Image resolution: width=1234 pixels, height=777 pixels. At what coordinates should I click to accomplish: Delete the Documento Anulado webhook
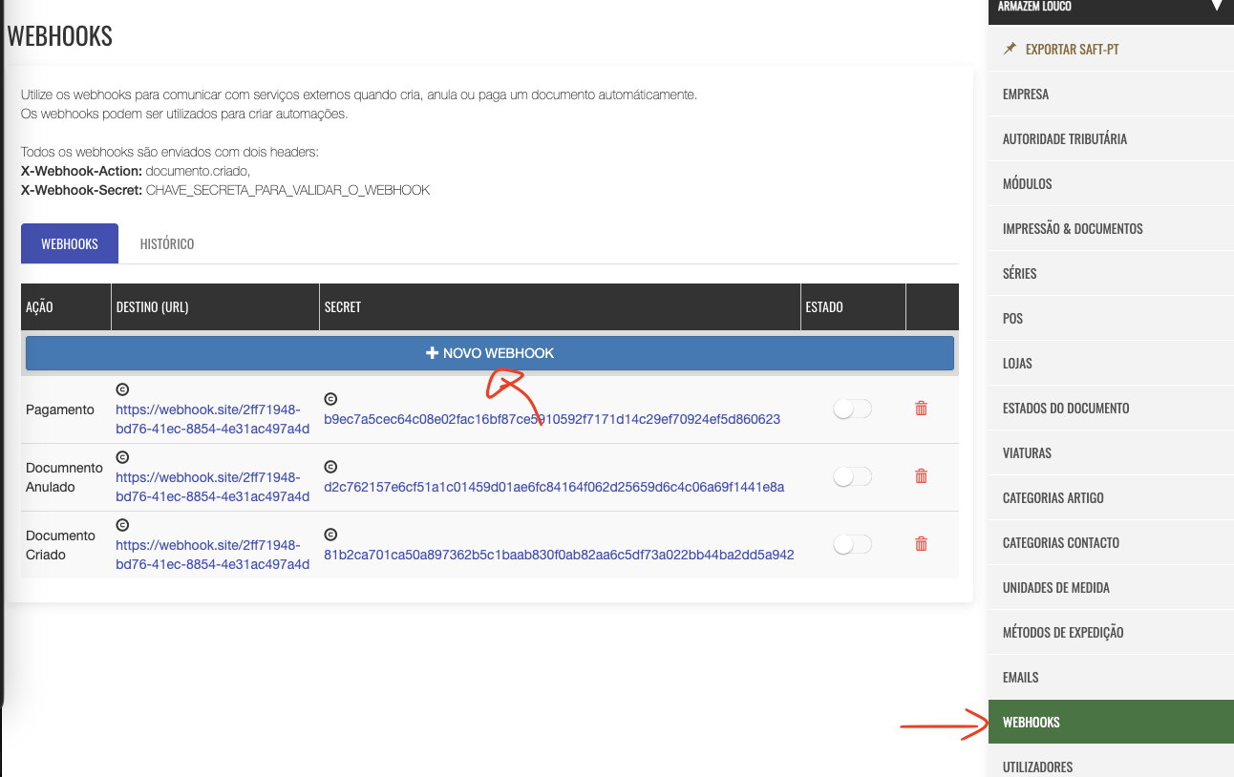coord(921,475)
